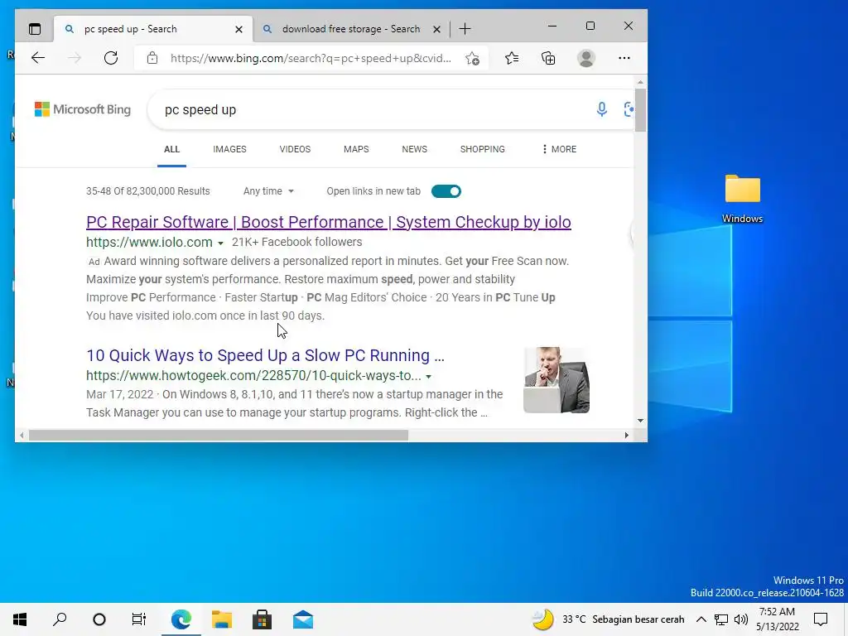Close the 'download free storage' tab
The image size is (848, 636).
point(436,29)
